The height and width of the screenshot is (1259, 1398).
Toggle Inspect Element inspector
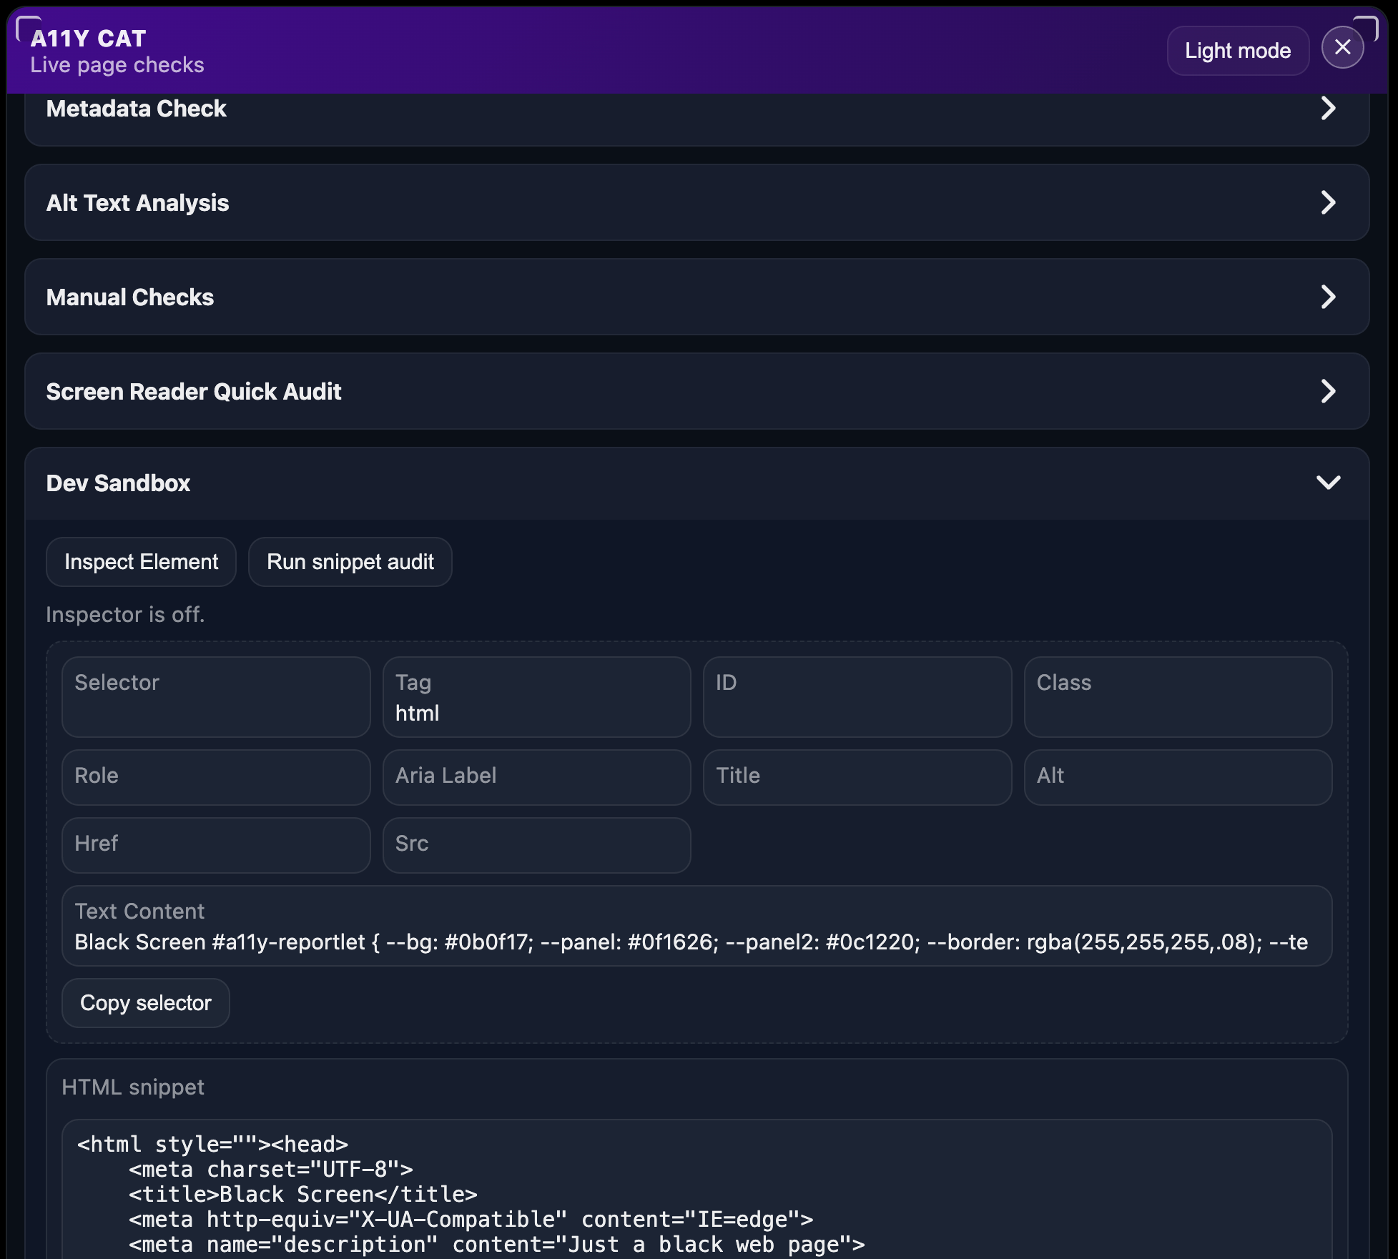[141, 562]
